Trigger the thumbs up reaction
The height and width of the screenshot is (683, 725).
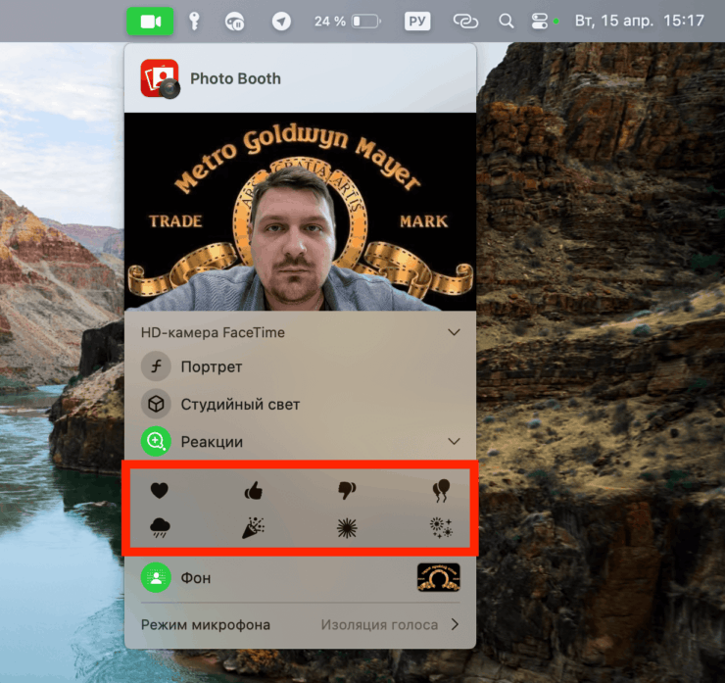pyautogui.click(x=254, y=491)
